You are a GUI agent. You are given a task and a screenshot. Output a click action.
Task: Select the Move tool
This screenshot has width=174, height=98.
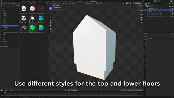click(51, 14)
